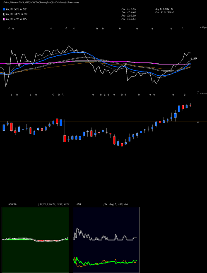Click the large red gap-down candle below level 6
Viewport: 207px width, 273px height.
(x=65, y=139)
